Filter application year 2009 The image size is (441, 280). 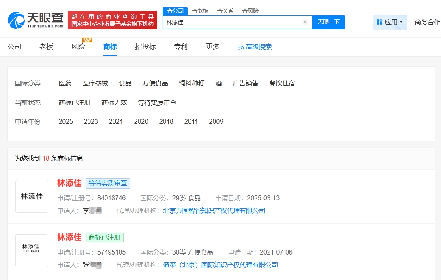(216, 122)
